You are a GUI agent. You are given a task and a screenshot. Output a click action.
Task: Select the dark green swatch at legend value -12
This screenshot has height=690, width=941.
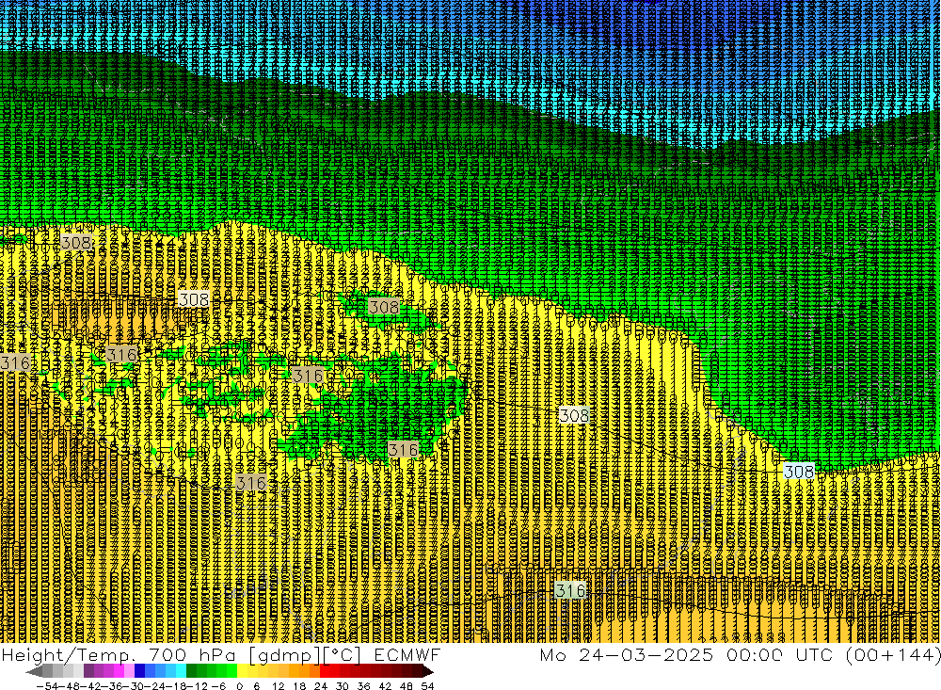point(191,671)
